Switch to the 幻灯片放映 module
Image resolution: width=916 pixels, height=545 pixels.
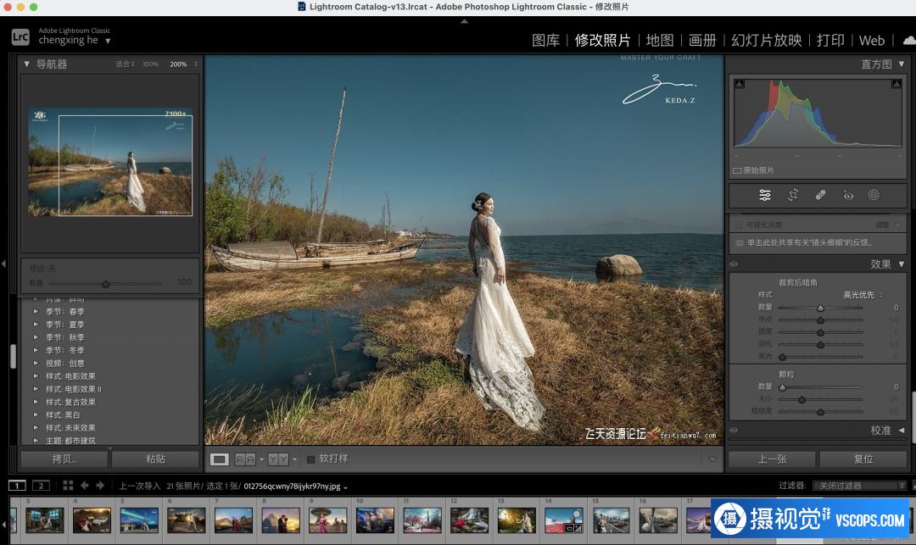pos(767,41)
